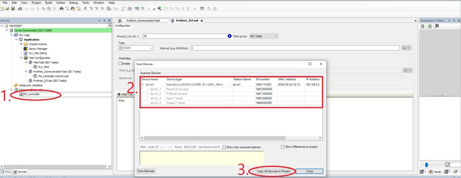461x178 pixels.
Task: Collapse the PLC Logic node
Action: pos(12,35)
